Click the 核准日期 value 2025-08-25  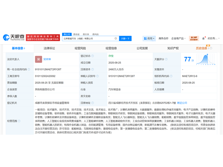188,83
